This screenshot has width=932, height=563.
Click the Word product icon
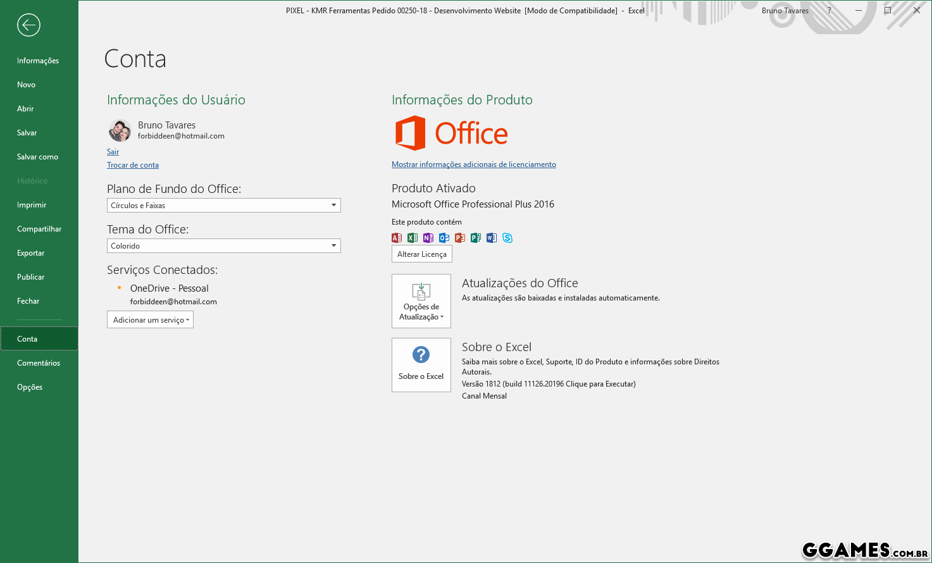[x=492, y=238]
